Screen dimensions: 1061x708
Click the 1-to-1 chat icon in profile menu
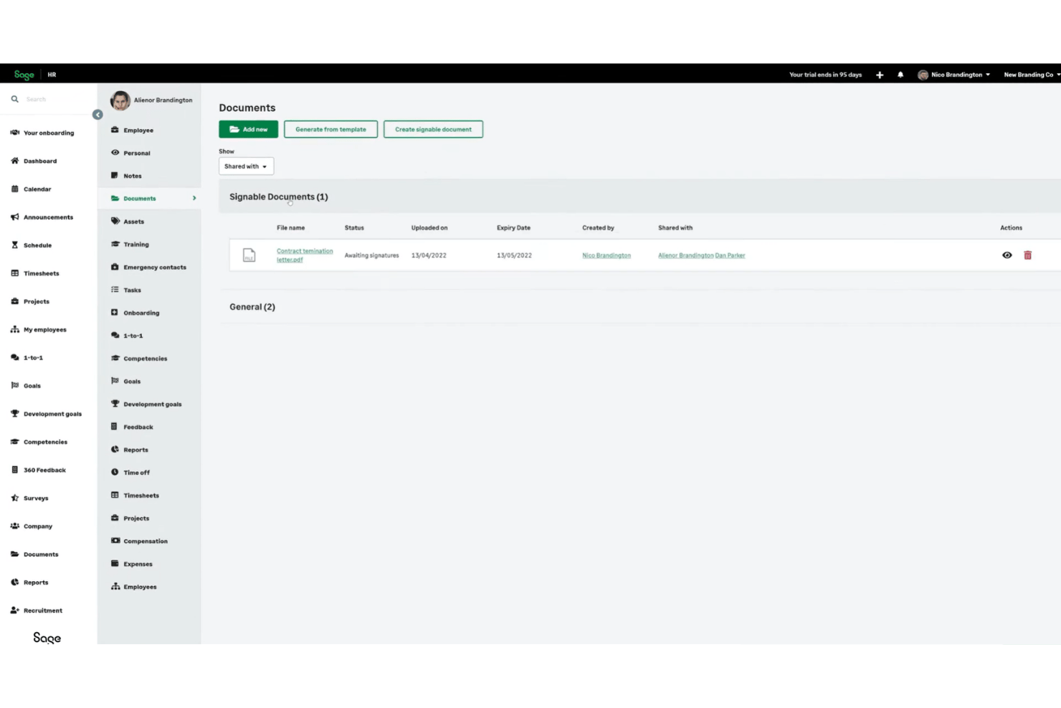pyautogui.click(x=115, y=335)
